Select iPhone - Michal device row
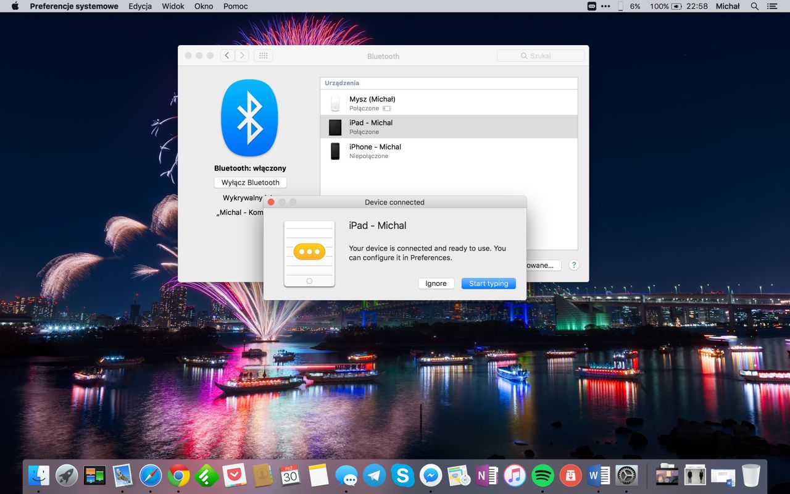790x494 pixels. 449,151
